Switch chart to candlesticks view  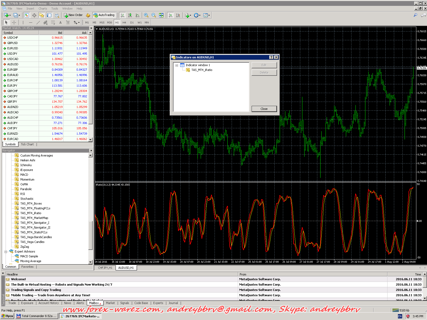tap(130, 15)
